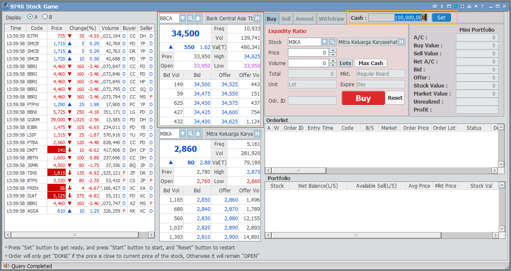Click the Price input field

308,53
